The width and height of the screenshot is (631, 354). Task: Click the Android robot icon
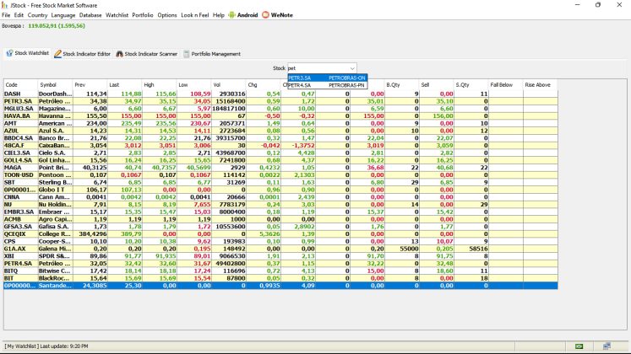231,15
